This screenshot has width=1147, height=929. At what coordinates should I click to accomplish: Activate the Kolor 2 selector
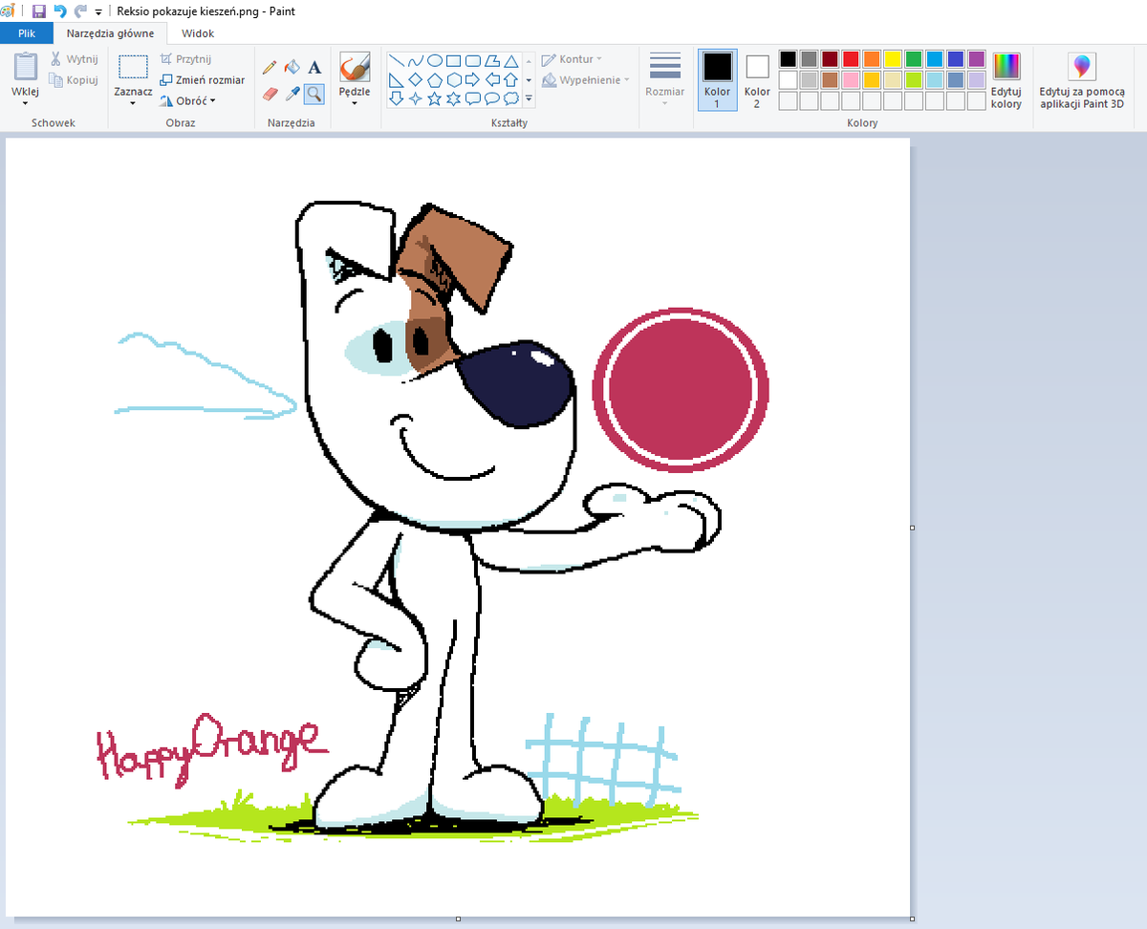[x=757, y=79]
